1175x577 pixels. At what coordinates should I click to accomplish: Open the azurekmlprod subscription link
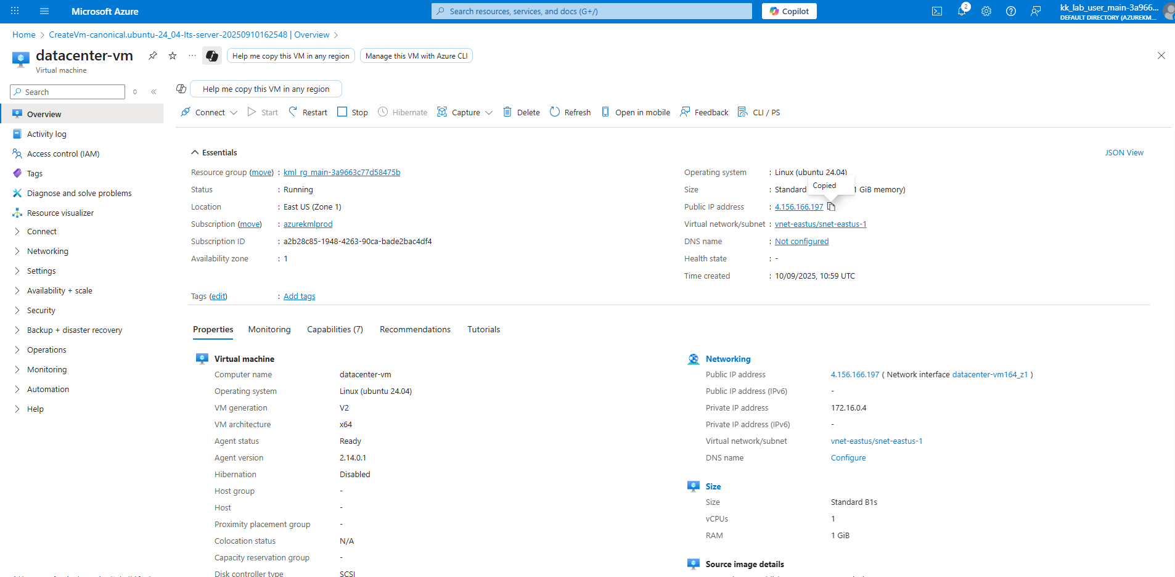click(308, 224)
